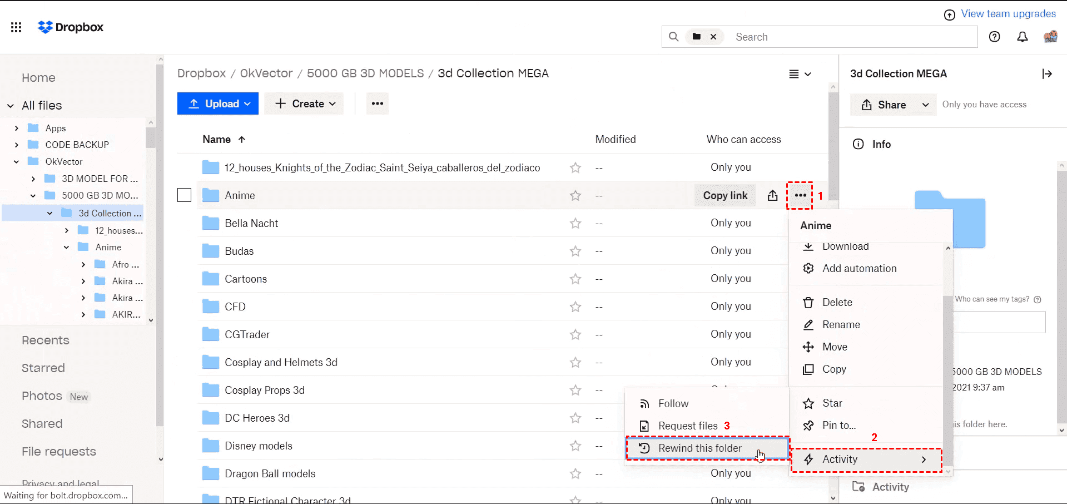
Task: Open the help question mark icon
Action: 994,37
